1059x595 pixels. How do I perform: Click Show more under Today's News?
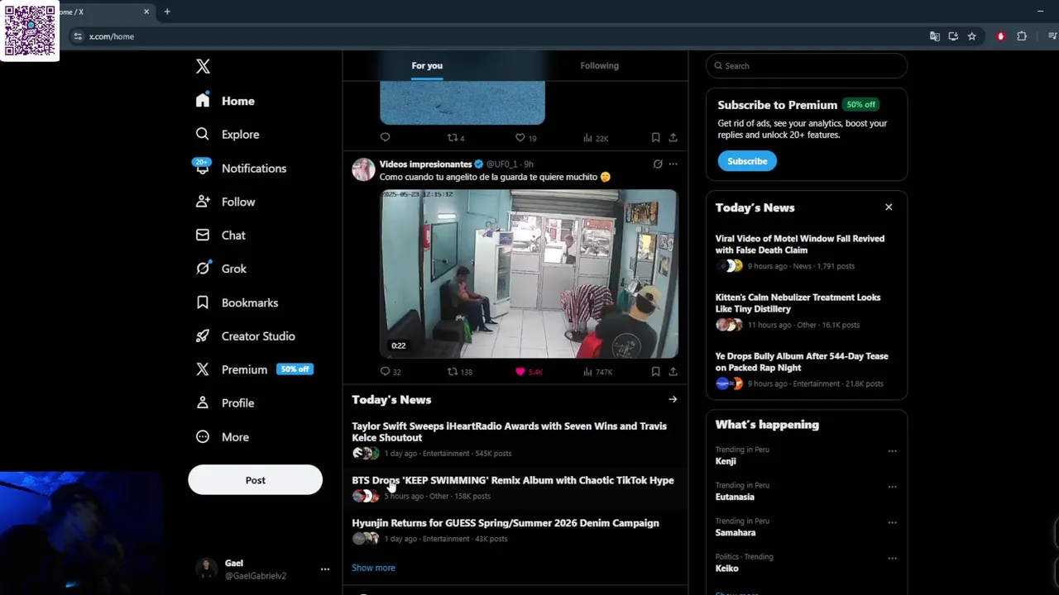(373, 568)
